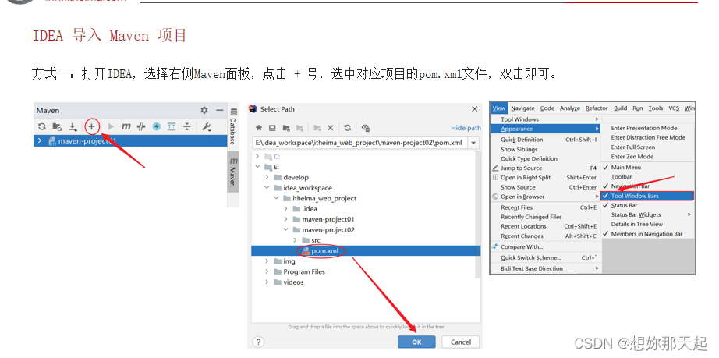Image resolution: width=719 pixels, height=358 pixels.
Task: Expand maven-project01 in the Maven panel
Action: (40, 140)
